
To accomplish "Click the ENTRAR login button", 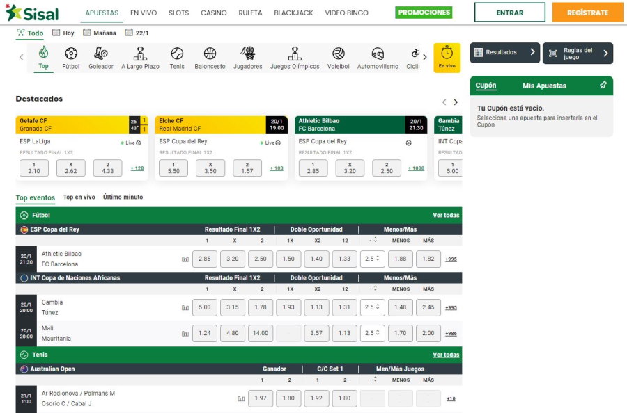I will [510, 13].
